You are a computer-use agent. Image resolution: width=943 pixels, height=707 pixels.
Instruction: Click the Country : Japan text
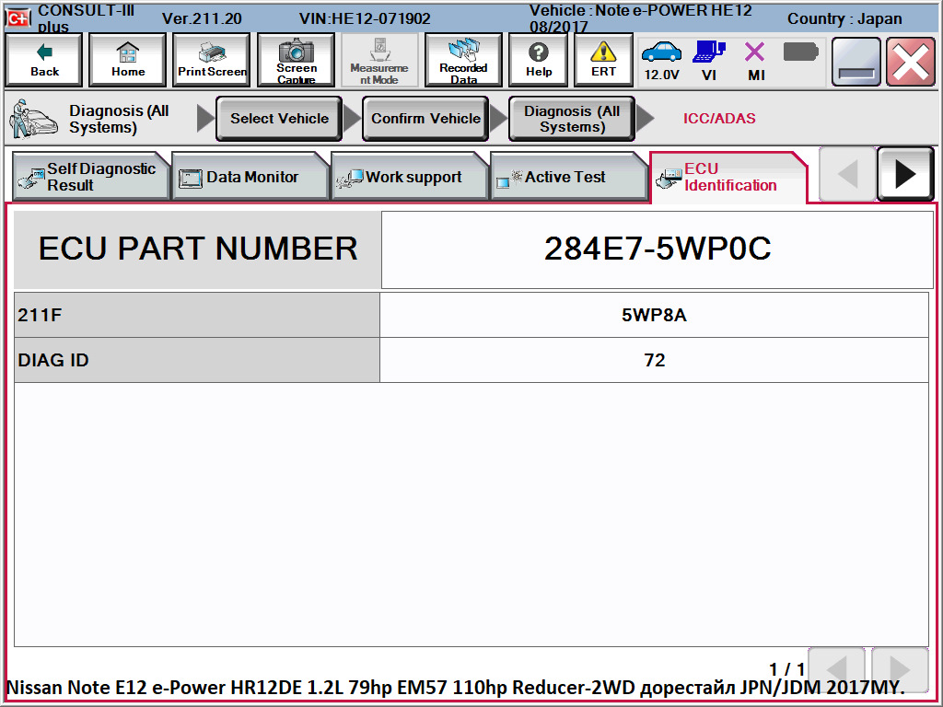coord(844,18)
